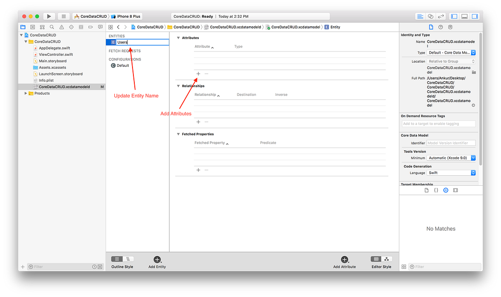The width and height of the screenshot is (501, 297).
Task: Select the iPhone 8 Plus scheme destination
Action: pyautogui.click(x=126, y=15)
